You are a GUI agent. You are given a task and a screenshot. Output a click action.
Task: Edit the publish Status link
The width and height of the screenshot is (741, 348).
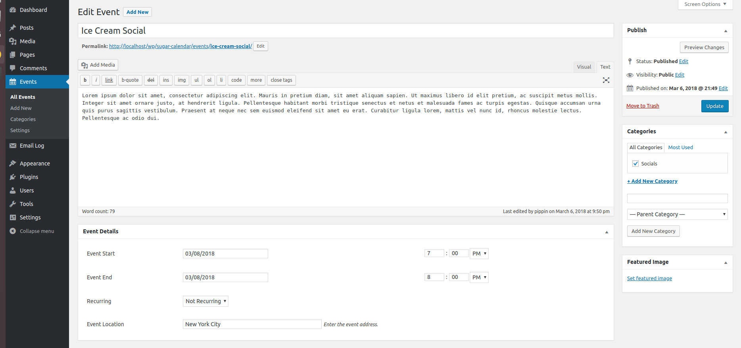683,61
